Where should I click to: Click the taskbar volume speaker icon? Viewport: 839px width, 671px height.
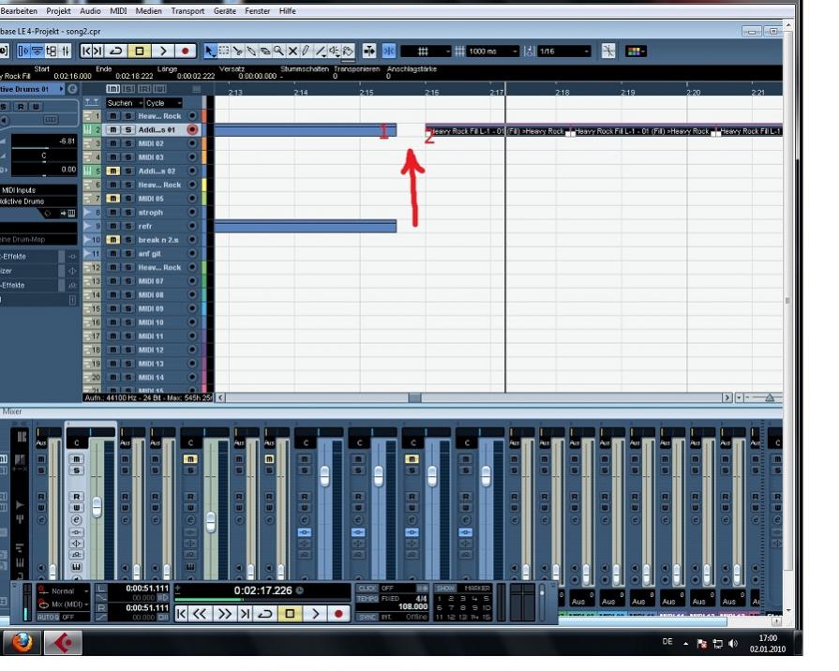[733, 644]
